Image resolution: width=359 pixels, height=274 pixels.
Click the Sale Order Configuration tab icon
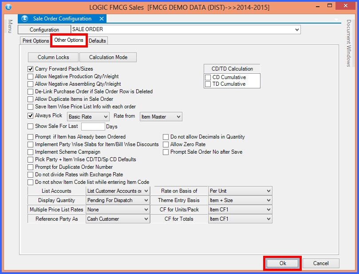(x=25, y=19)
